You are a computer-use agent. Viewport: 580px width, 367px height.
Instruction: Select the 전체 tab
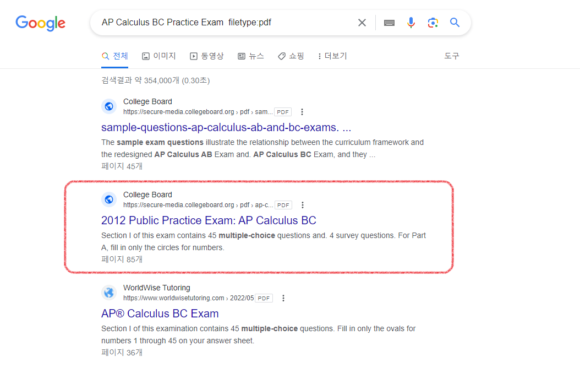(x=114, y=56)
